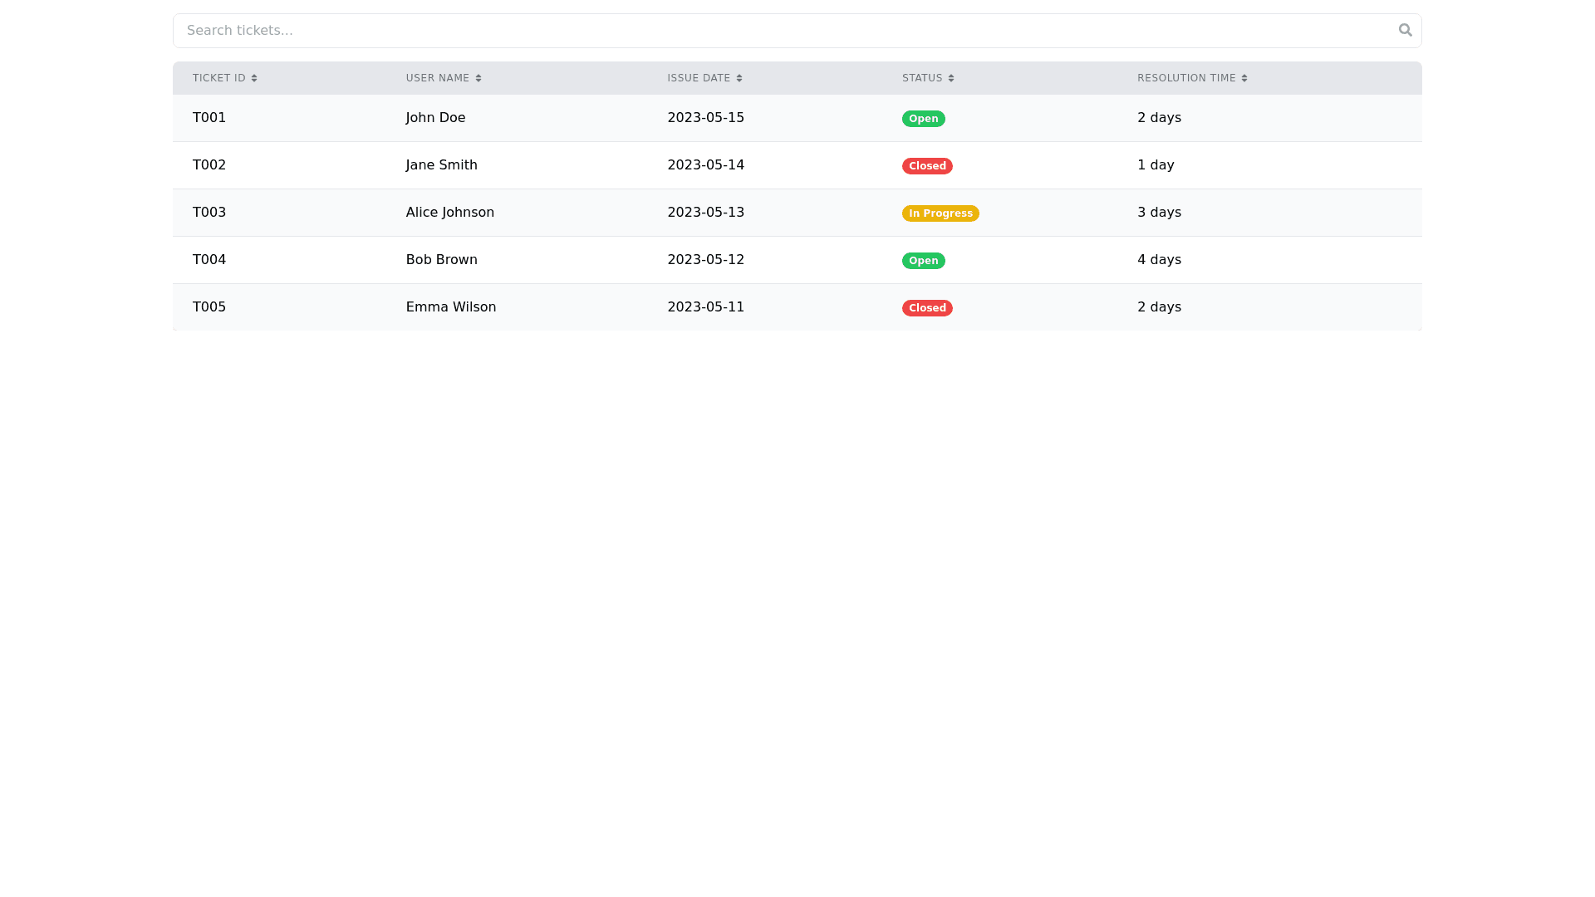Click Closed badge for Emma Wilson
This screenshot has height=897, width=1595.
click(x=927, y=308)
